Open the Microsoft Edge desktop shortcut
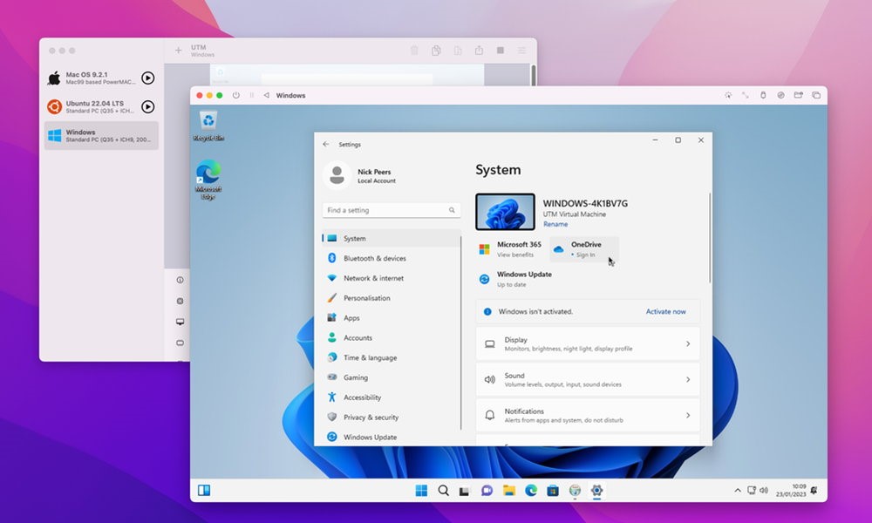Screen dimensions: 872x523 tap(208, 180)
